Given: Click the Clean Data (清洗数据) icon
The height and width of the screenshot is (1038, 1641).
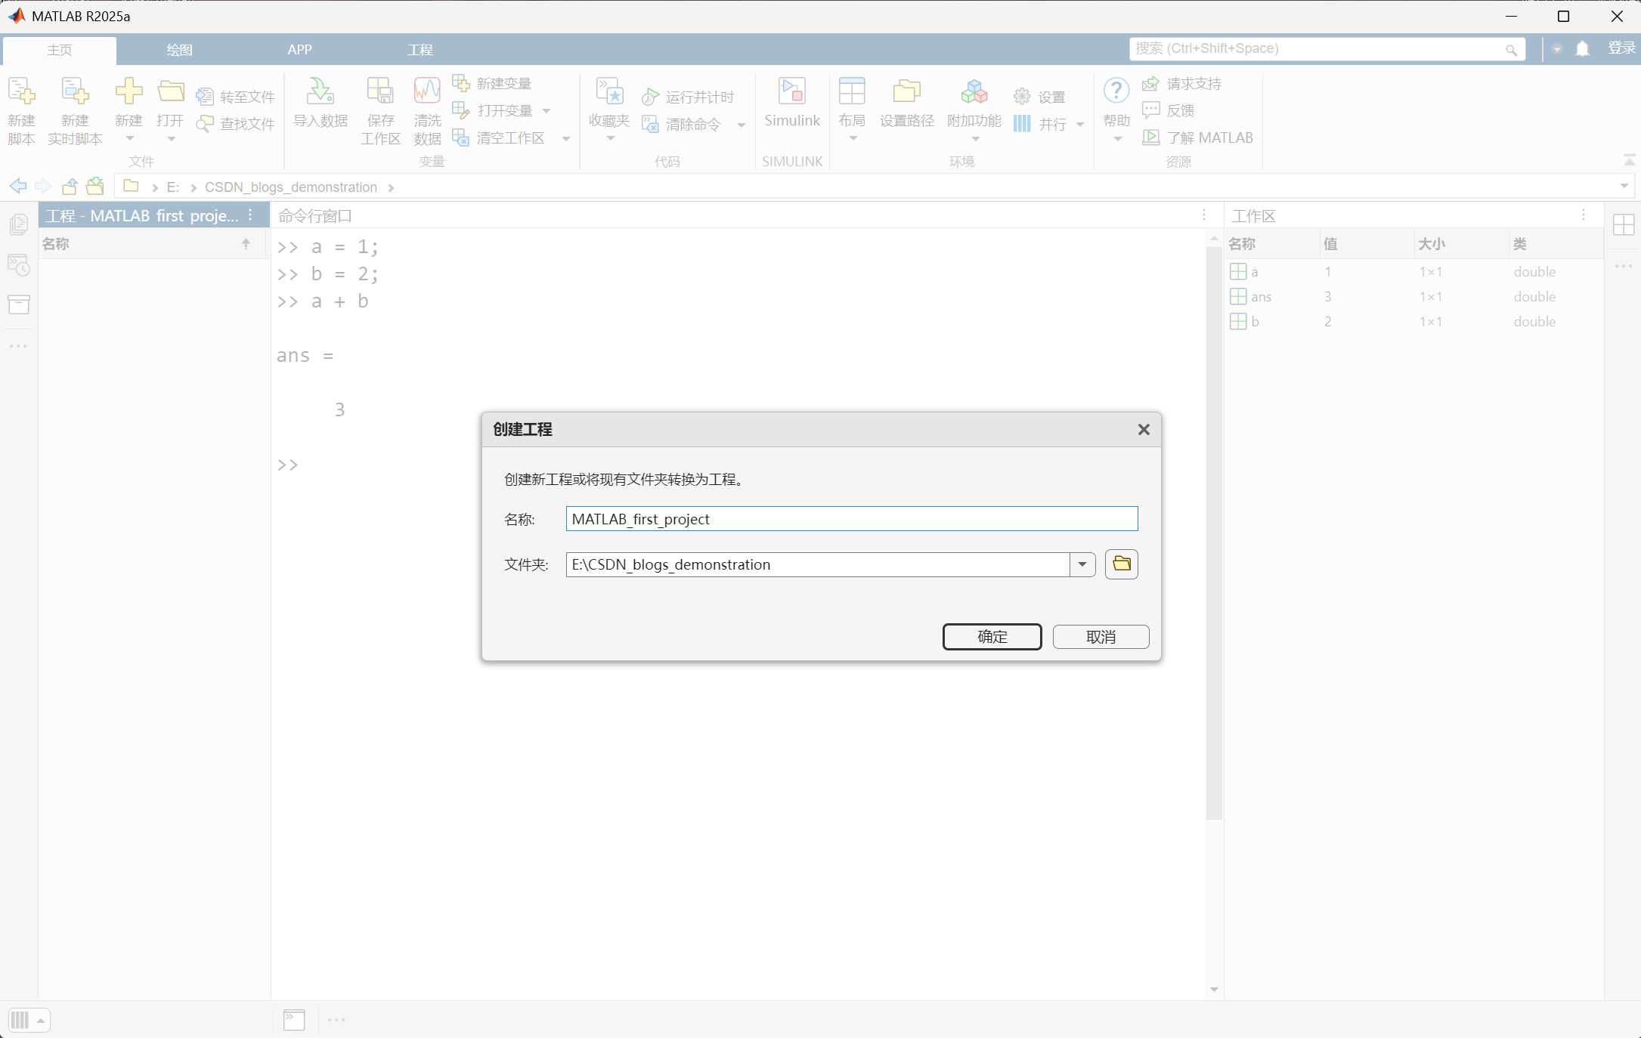Looking at the screenshot, I should pos(427,92).
